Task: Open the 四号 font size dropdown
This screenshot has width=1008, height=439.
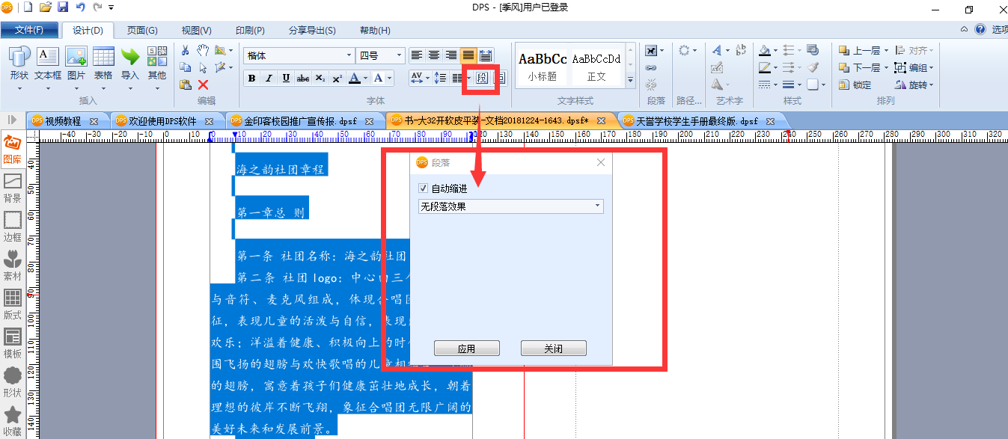Action: 381,55
